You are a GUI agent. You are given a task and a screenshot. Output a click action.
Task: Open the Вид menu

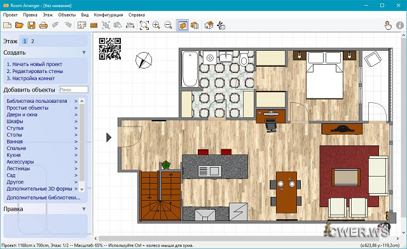click(x=85, y=15)
